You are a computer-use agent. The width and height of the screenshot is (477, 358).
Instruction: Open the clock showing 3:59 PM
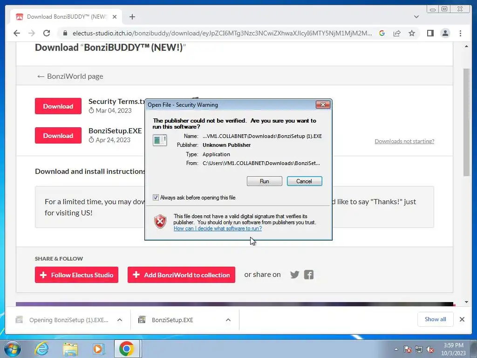point(453,349)
